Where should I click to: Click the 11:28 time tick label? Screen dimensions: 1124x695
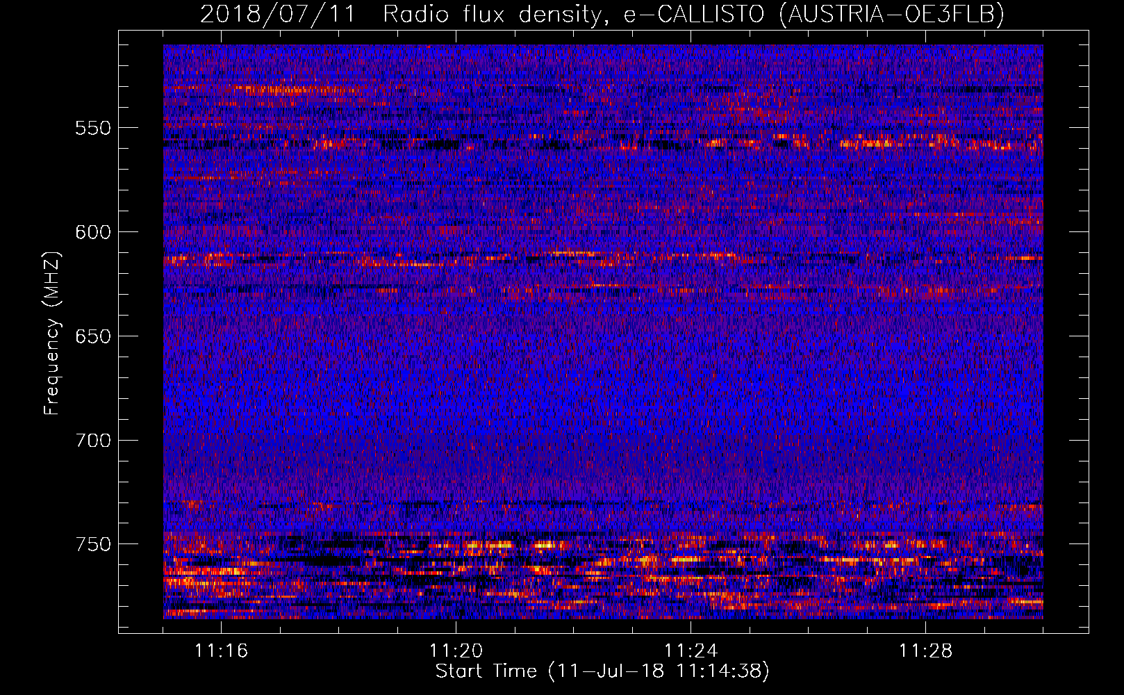(925, 651)
